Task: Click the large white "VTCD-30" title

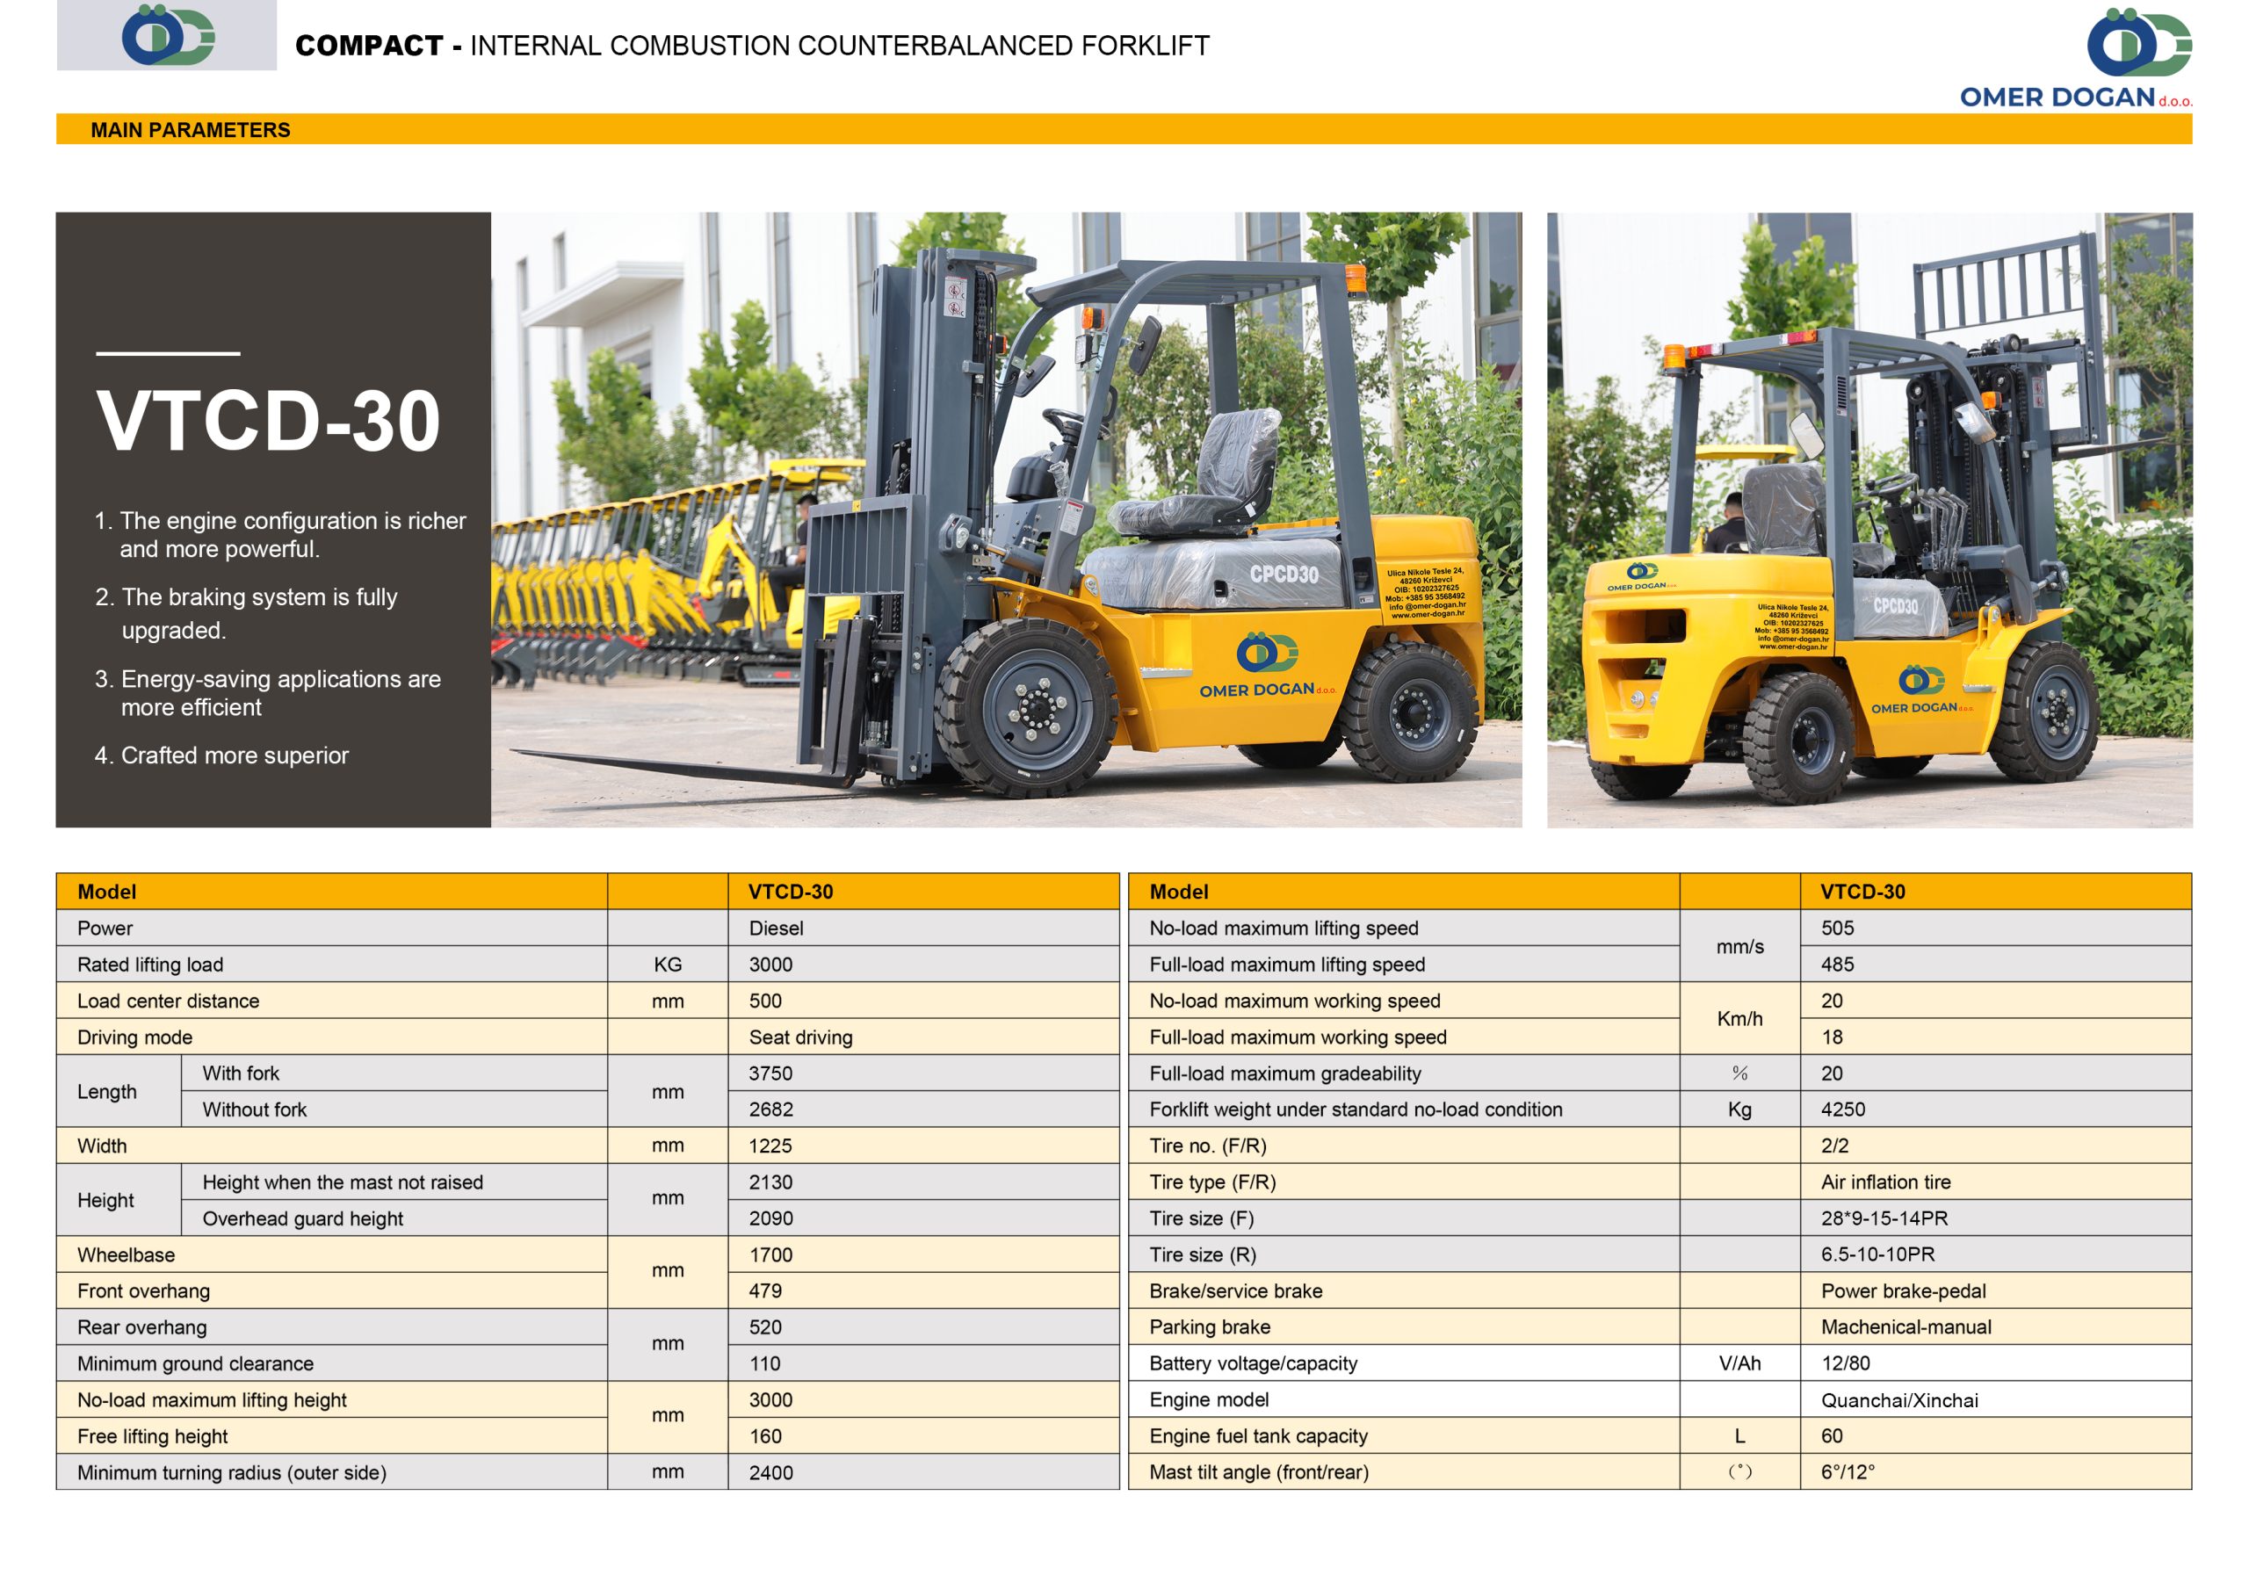Action: 269,422
